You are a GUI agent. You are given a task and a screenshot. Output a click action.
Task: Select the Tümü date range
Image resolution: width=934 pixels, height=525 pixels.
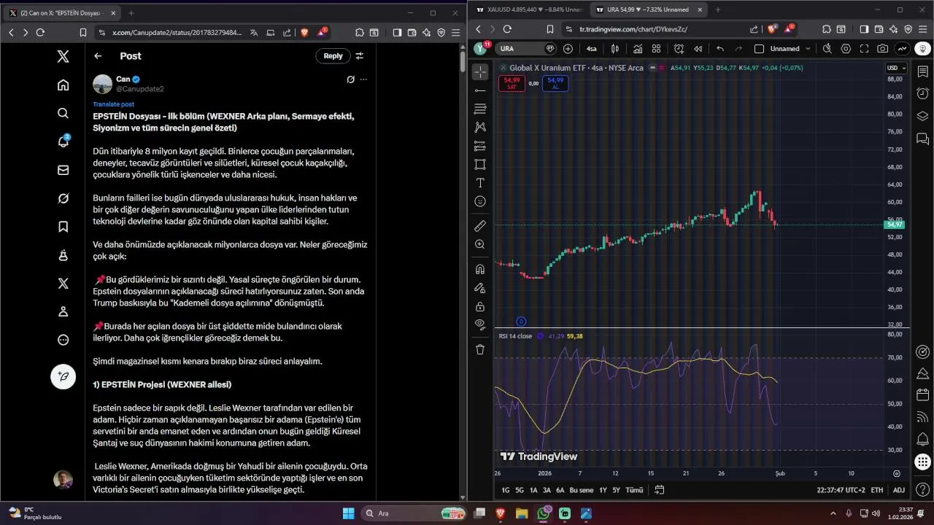tap(634, 490)
